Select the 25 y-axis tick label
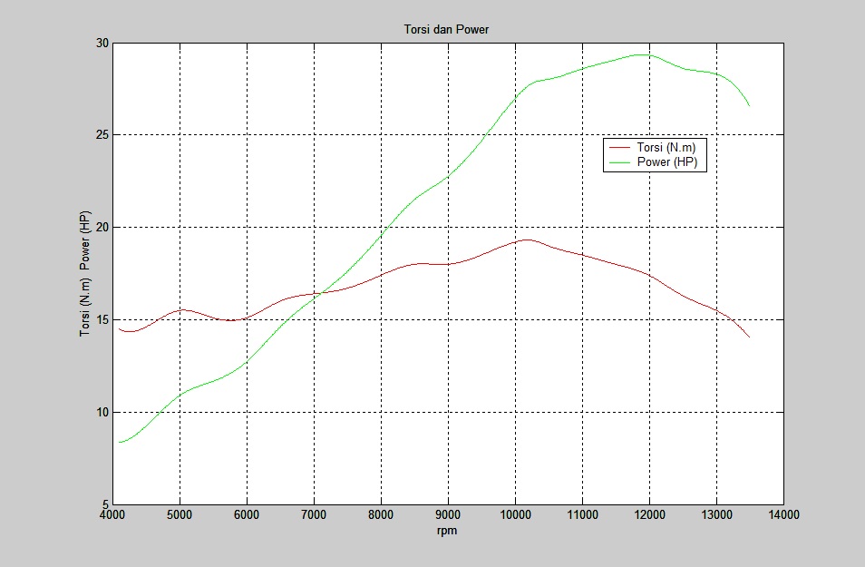The height and width of the screenshot is (567, 865). click(x=102, y=135)
